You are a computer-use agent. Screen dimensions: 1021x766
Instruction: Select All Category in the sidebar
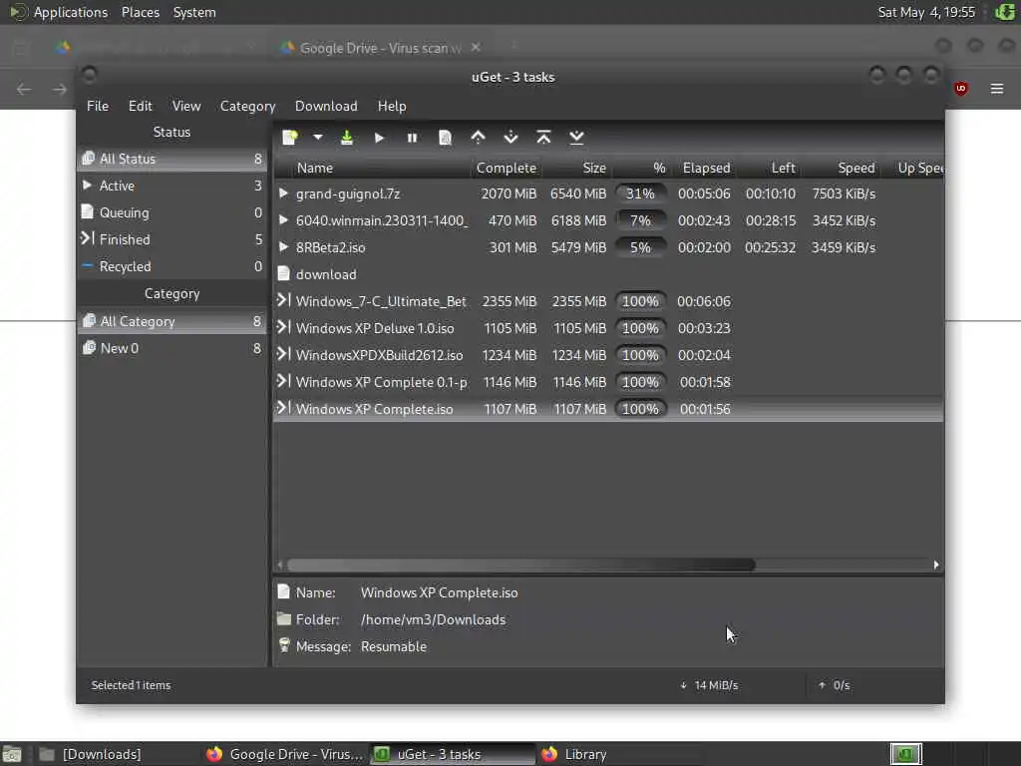coord(171,321)
